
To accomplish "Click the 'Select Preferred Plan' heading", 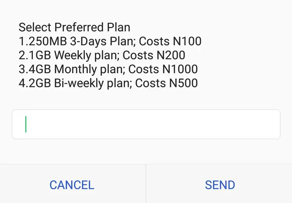I will 74,27.
